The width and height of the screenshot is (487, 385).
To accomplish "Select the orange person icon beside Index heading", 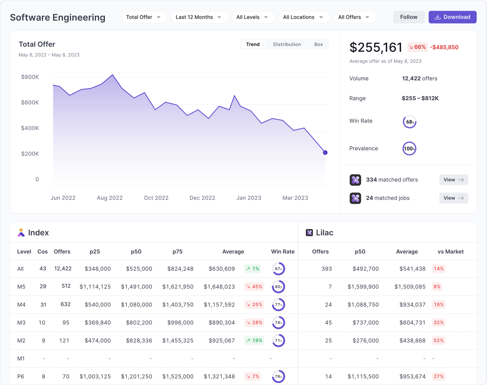I will pyautogui.click(x=21, y=232).
